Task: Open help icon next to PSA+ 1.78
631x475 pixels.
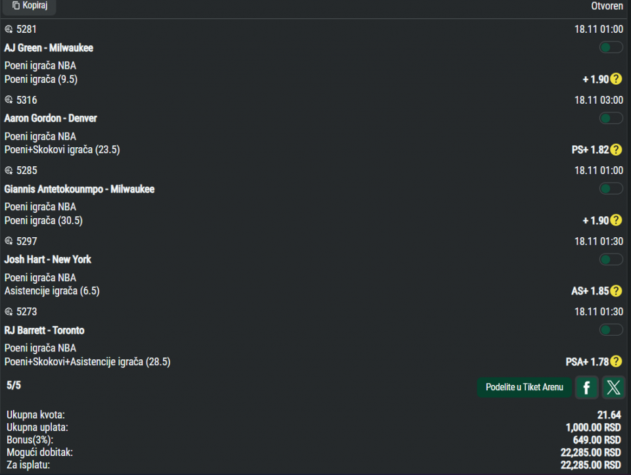Action: 616,361
